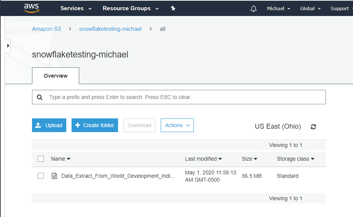The width and height of the screenshot is (353, 217).
Task: Click the May 1, 2020 last modified cell
Action: (211, 176)
